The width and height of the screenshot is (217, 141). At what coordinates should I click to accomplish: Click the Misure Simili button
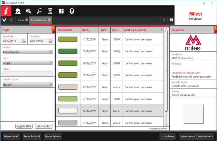coord(11,136)
